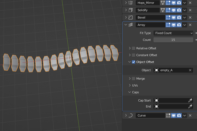This screenshot has width=197, height=131.
Task: Toggle edit mode display for Array
Action: (x=168, y=25)
